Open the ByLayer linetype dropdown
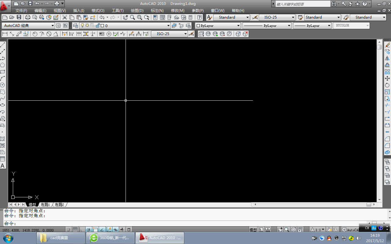This screenshot has width=391, height=244. pyautogui.click(x=267, y=26)
